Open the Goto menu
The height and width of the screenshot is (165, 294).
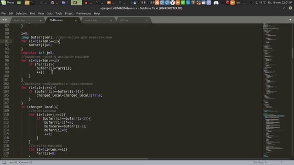pyautogui.click(x=50, y=13)
